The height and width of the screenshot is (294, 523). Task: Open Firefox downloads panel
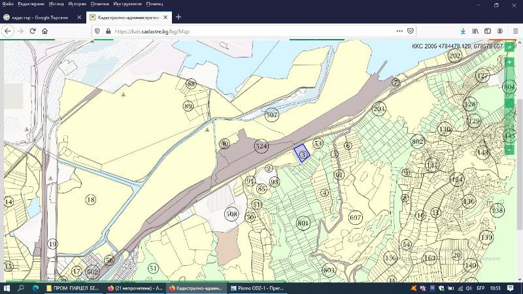coord(463,31)
